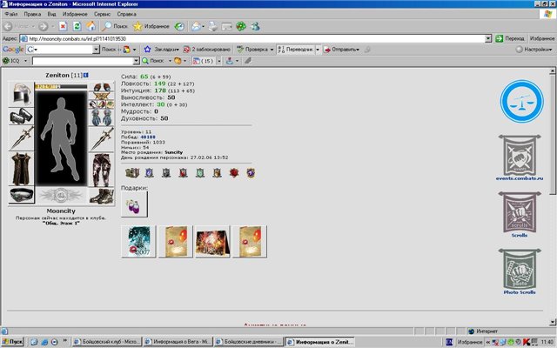Viewport: 557px width, 348px height.
Task: Click the ICQ messages counter (15)
Action: [x=203, y=61]
